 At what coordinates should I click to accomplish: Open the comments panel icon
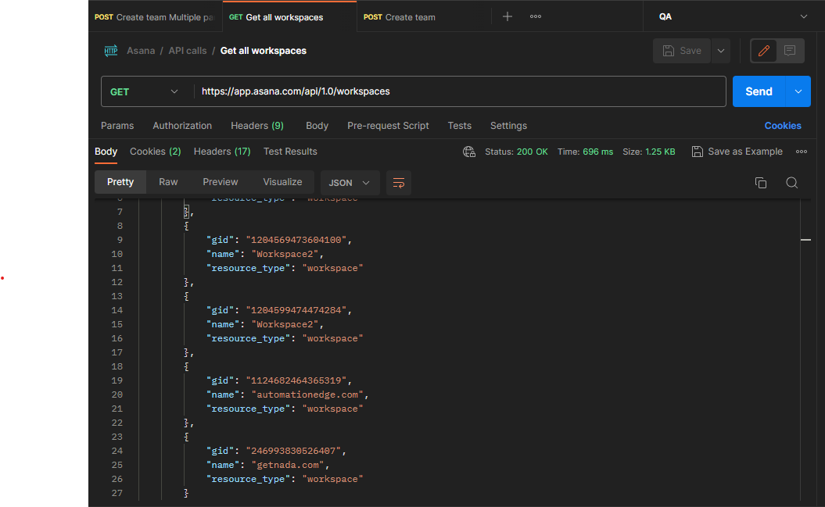pos(790,51)
